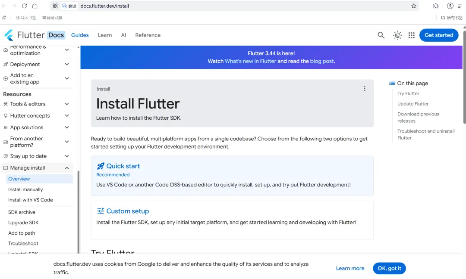Jump to Download previous releases section
466x279 pixels.
[x=418, y=118]
